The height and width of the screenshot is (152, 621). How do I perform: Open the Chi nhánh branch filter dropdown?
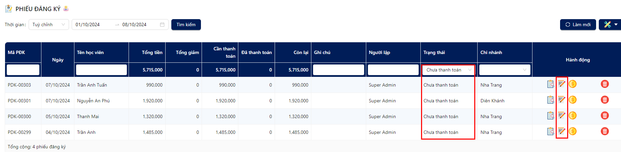tap(505, 70)
